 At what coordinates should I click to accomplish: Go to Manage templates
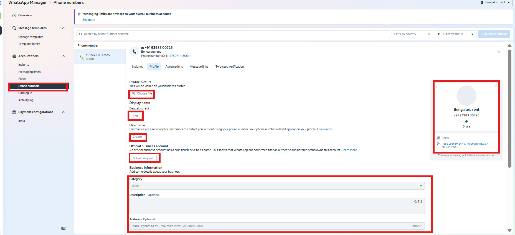pos(31,37)
